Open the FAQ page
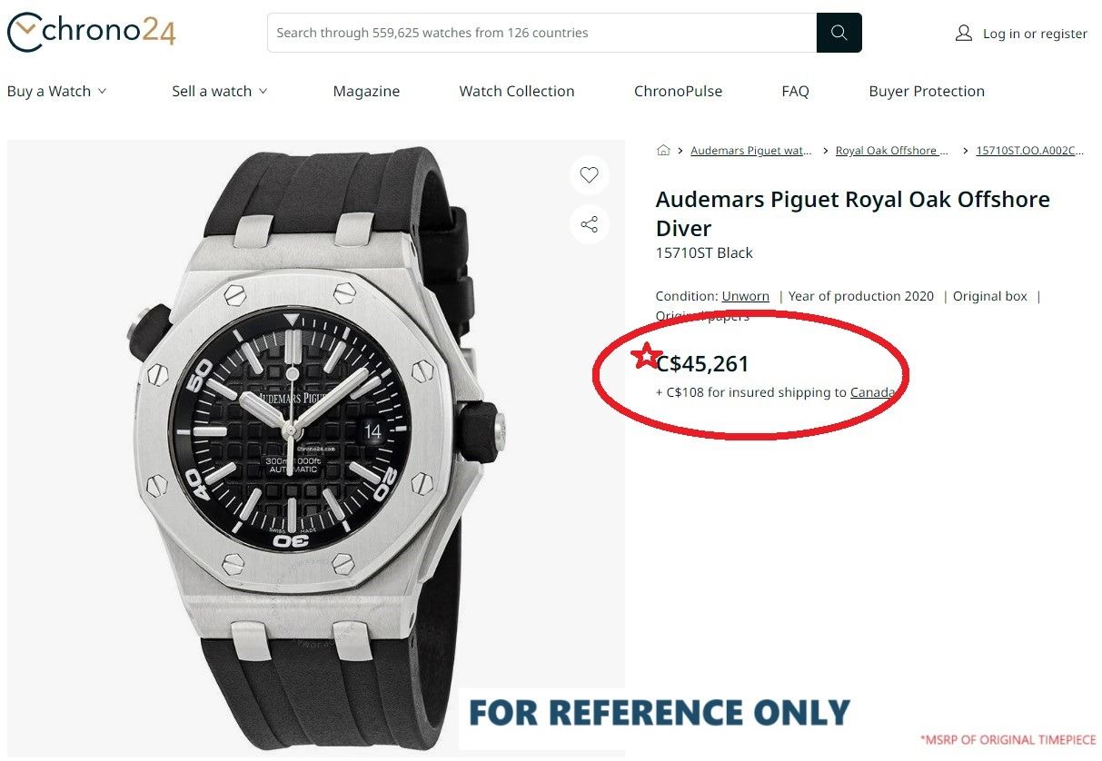Viewport: 1102px width, 761px height. click(x=795, y=91)
